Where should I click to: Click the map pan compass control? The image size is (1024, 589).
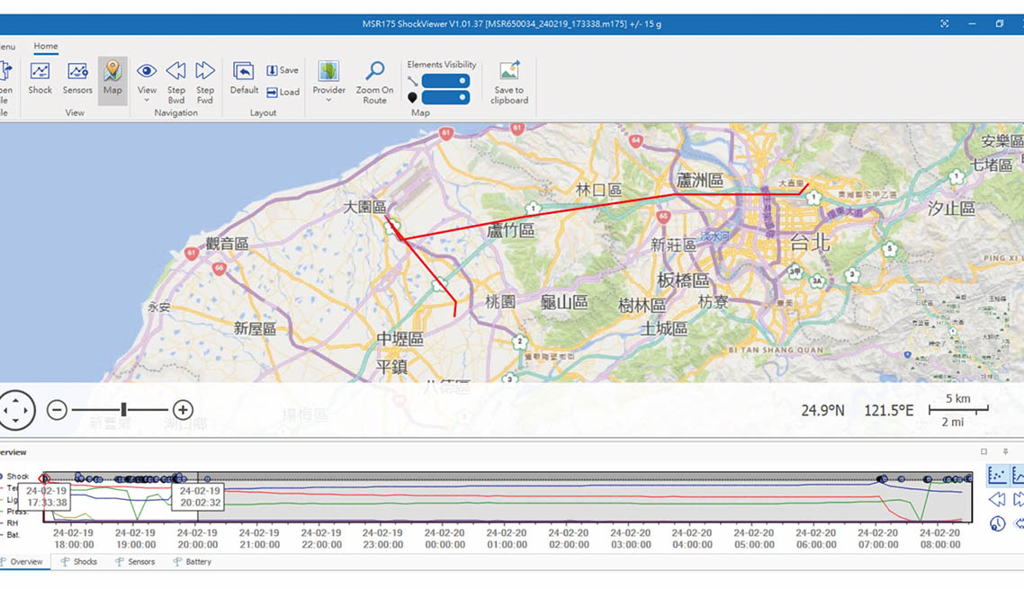coord(15,410)
